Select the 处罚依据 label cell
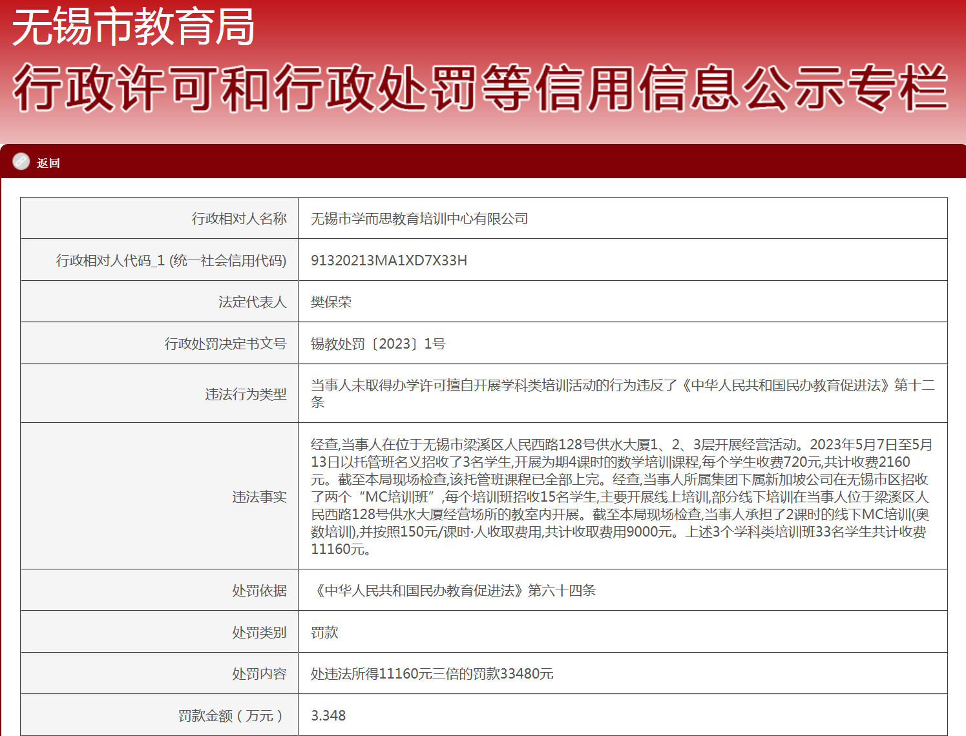The image size is (966, 736). click(160, 590)
